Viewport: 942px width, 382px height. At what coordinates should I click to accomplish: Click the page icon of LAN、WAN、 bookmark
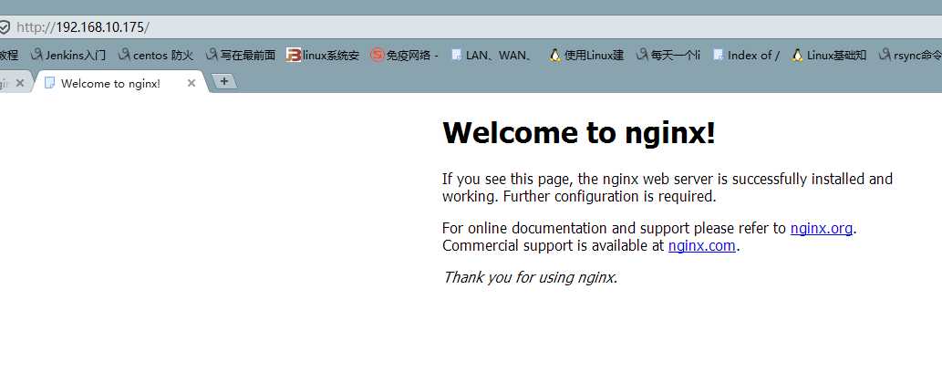click(456, 56)
